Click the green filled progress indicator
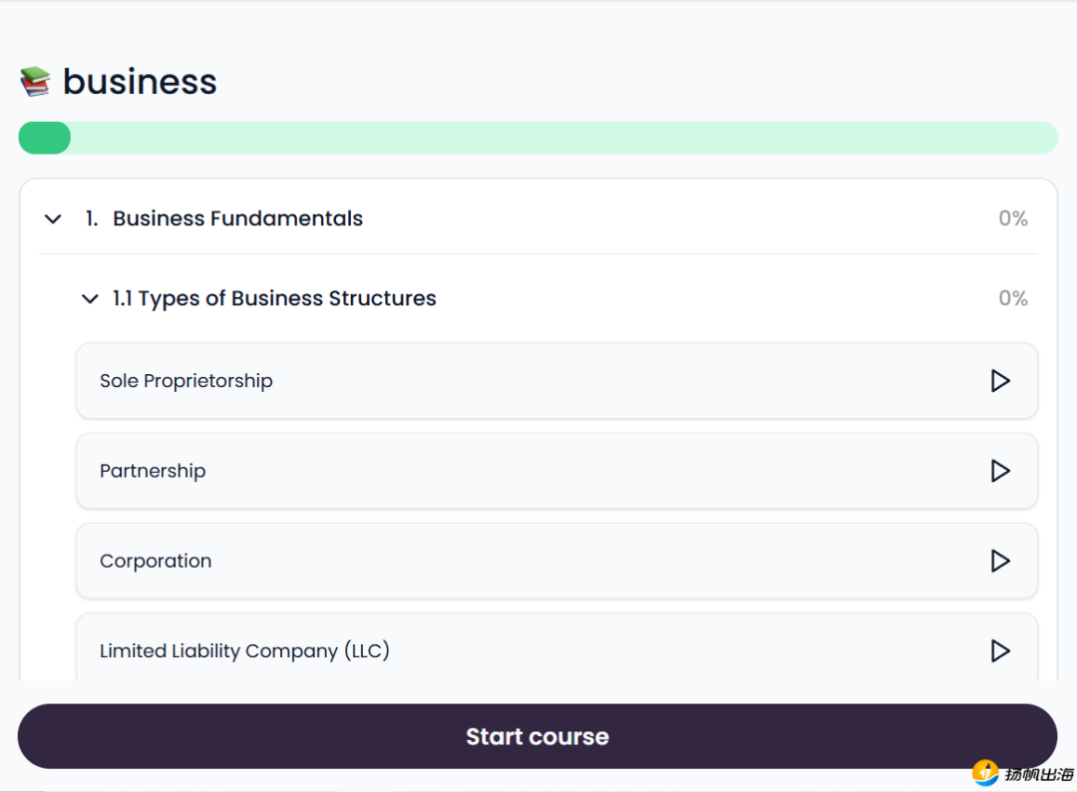The image size is (1077, 792). point(44,138)
